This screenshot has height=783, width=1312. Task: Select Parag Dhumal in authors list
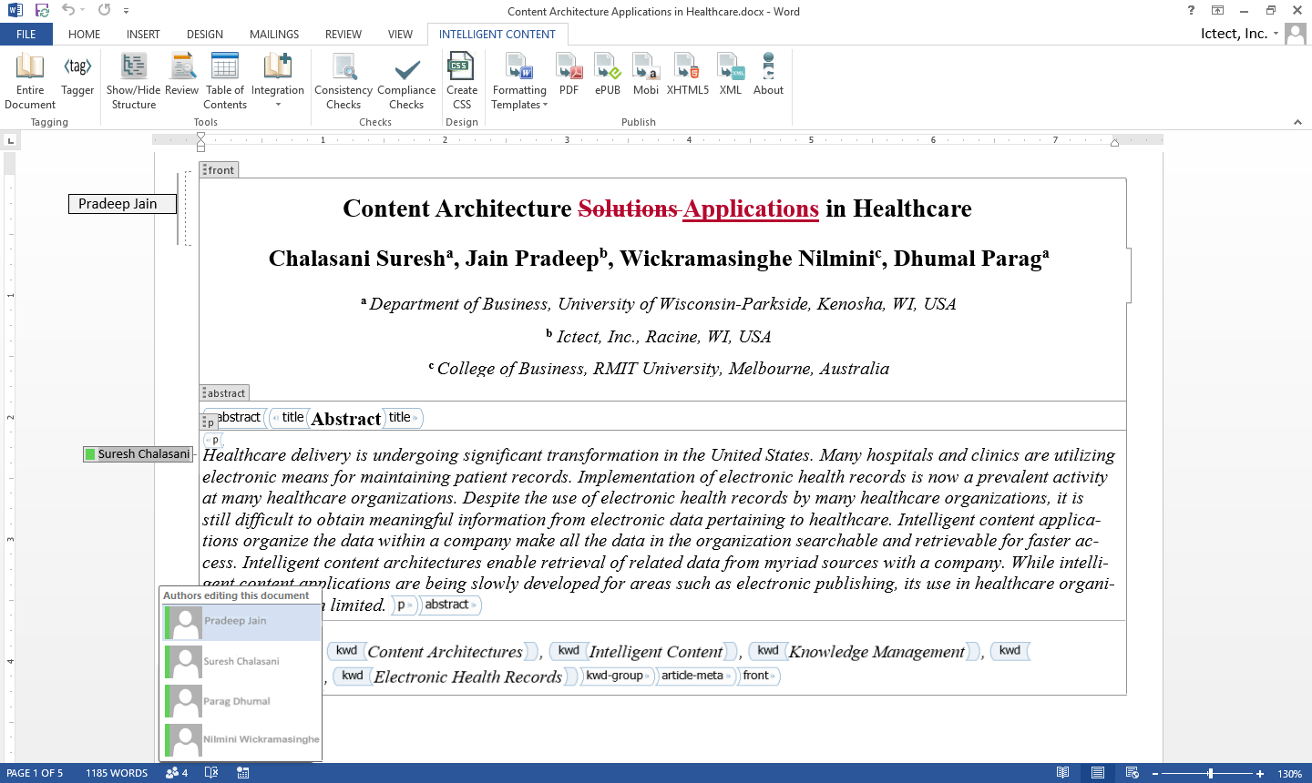(x=241, y=701)
